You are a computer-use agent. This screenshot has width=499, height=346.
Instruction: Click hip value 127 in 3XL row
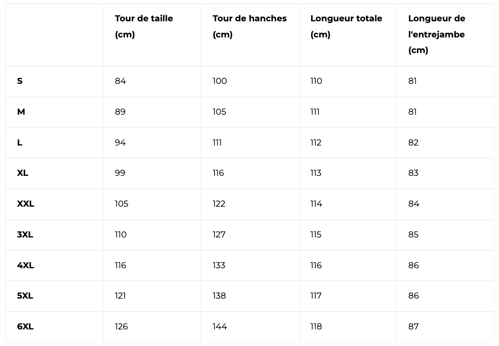(x=219, y=235)
